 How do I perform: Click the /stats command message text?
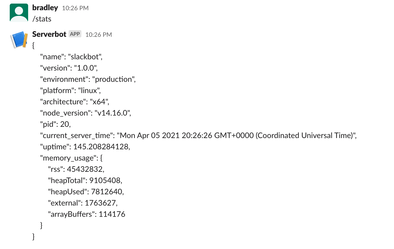pyautogui.click(x=42, y=19)
